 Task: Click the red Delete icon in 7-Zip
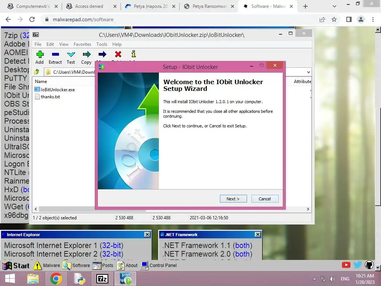pyautogui.click(x=118, y=54)
